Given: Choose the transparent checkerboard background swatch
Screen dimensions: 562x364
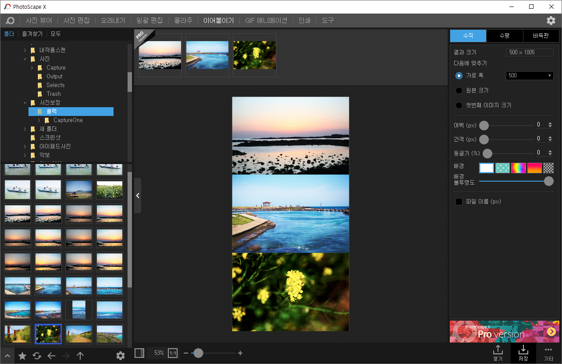Looking at the screenshot, I should pos(548,168).
